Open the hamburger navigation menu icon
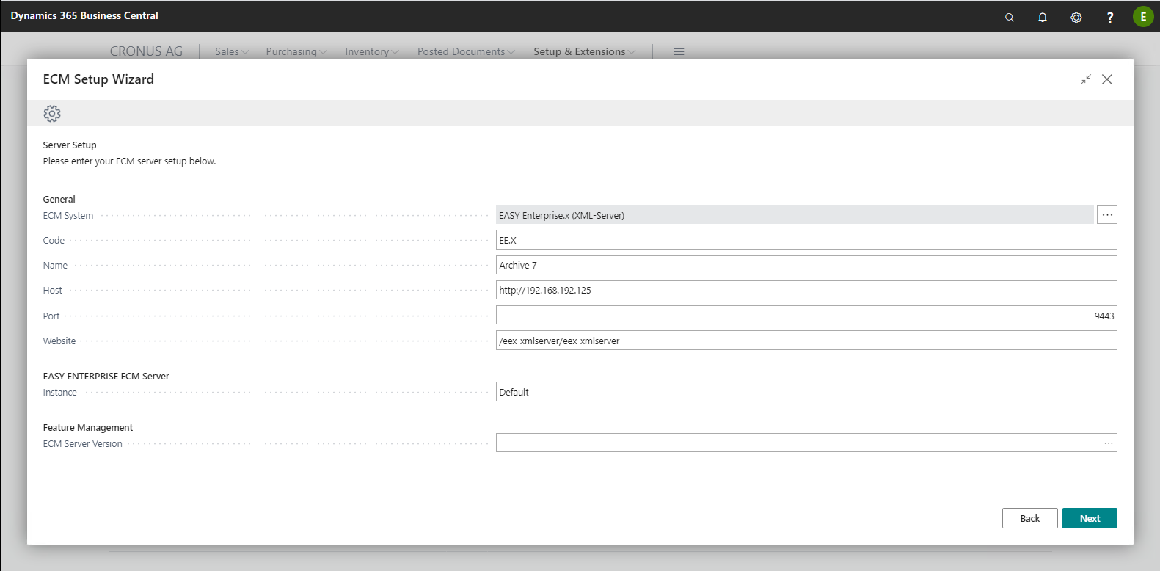Image resolution: width=1160 pixels, height=571 pixels. click(679, 51)
